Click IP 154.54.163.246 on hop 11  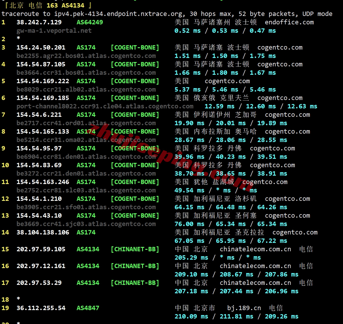click(x=43, y=182)
